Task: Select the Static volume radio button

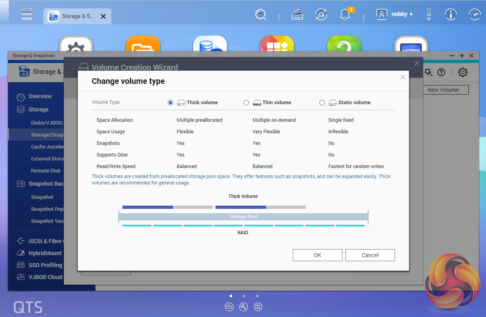Action: point(322,103)
